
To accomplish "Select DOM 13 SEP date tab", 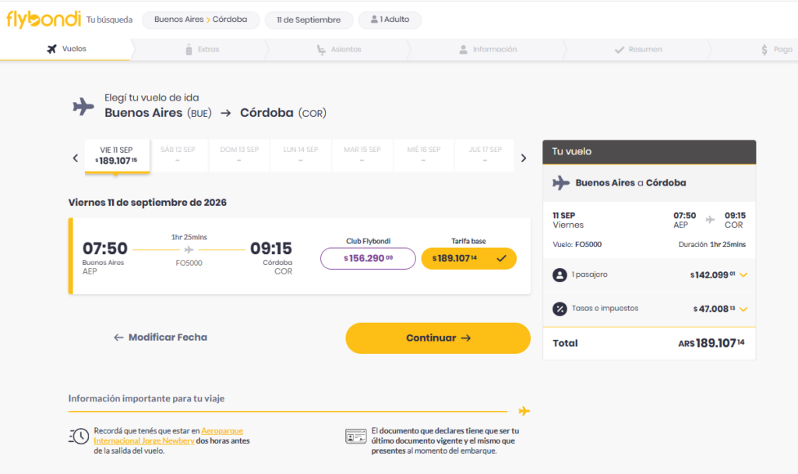I will click(239, 155).
